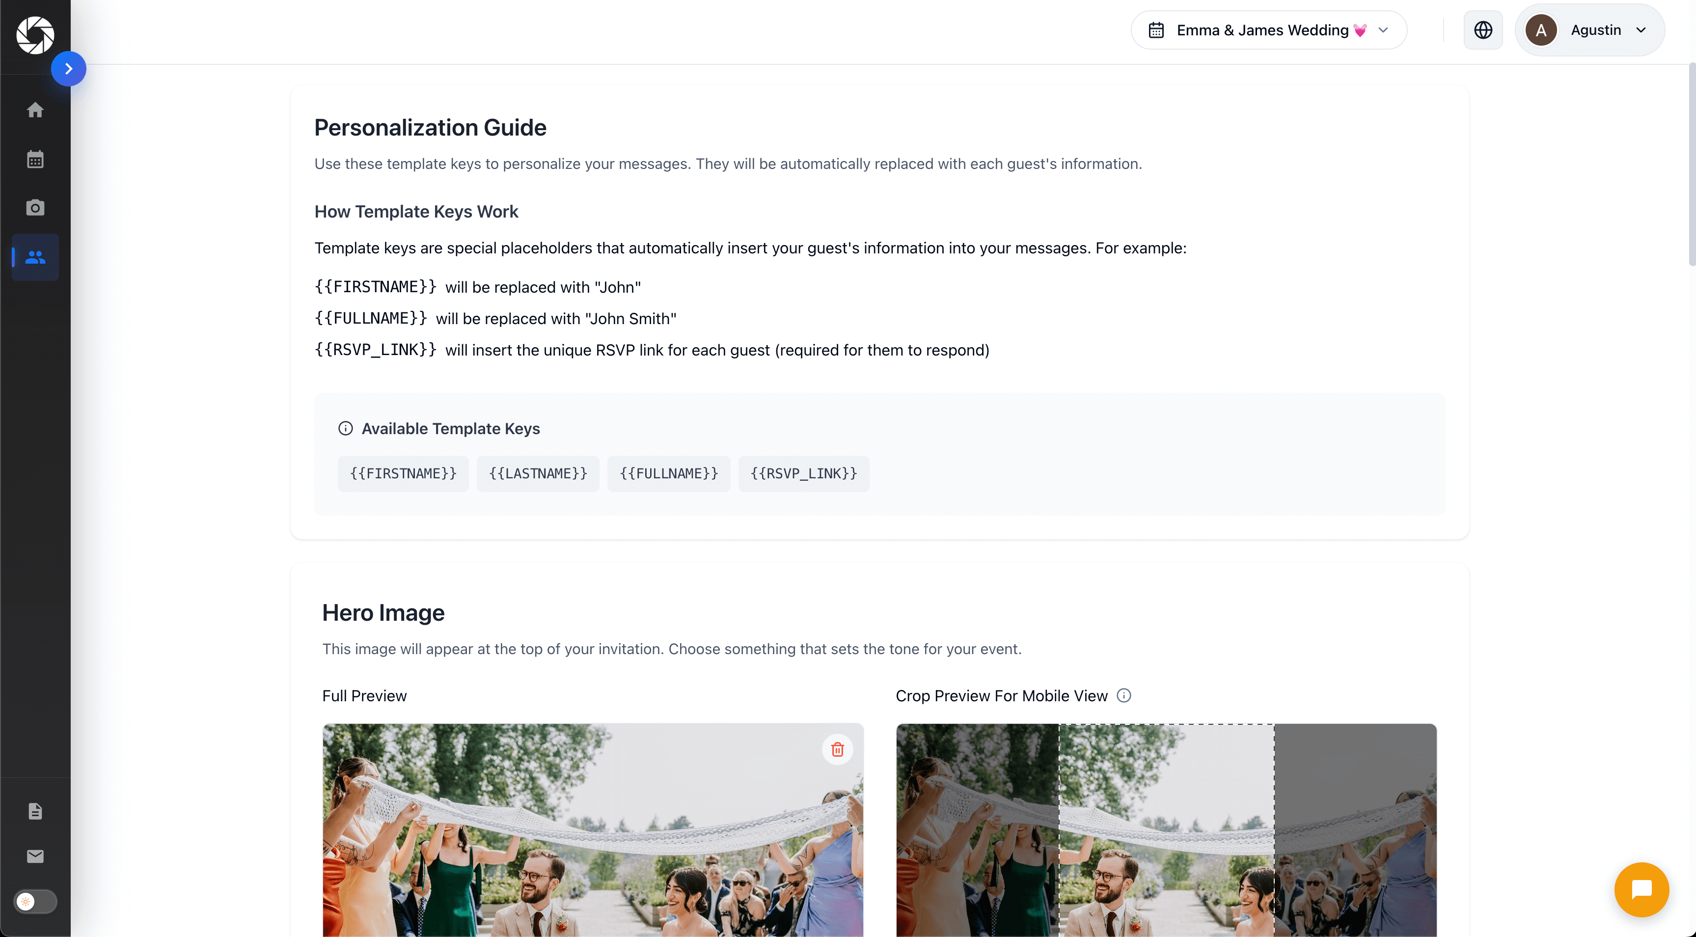Open the Home section in the sidebar
This screenshot has width=1696, height=937.
coord(35,110)
